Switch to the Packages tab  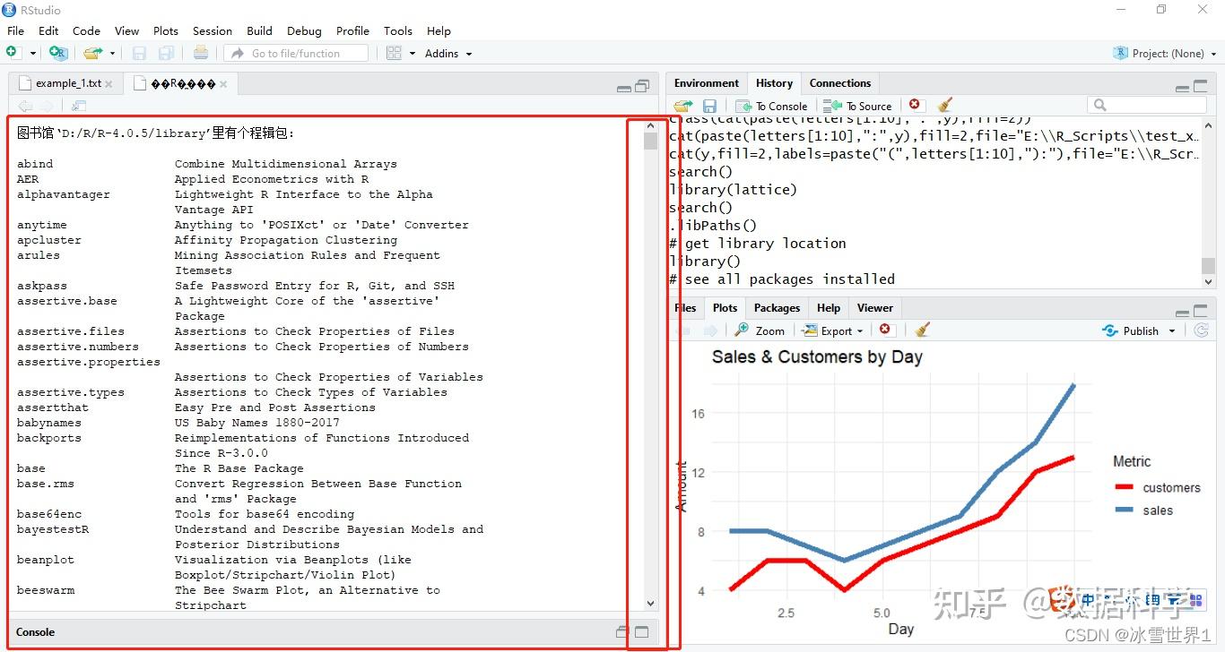[x=777, y=307]
